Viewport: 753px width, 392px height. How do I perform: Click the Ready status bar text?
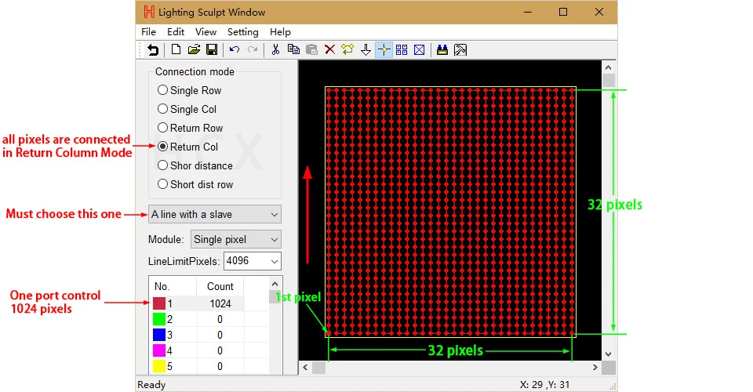pos(151,385)
